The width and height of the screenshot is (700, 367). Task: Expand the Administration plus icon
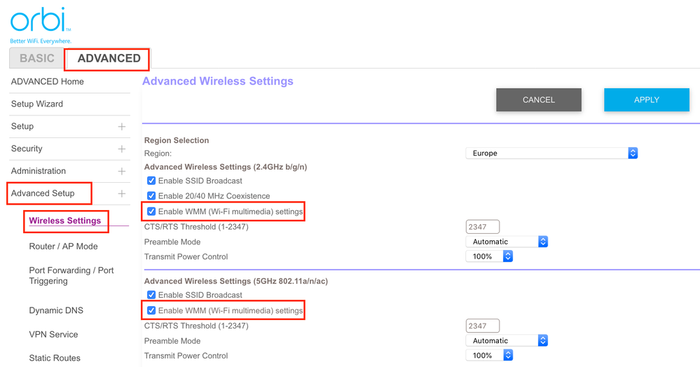click(x=121, y=172)
